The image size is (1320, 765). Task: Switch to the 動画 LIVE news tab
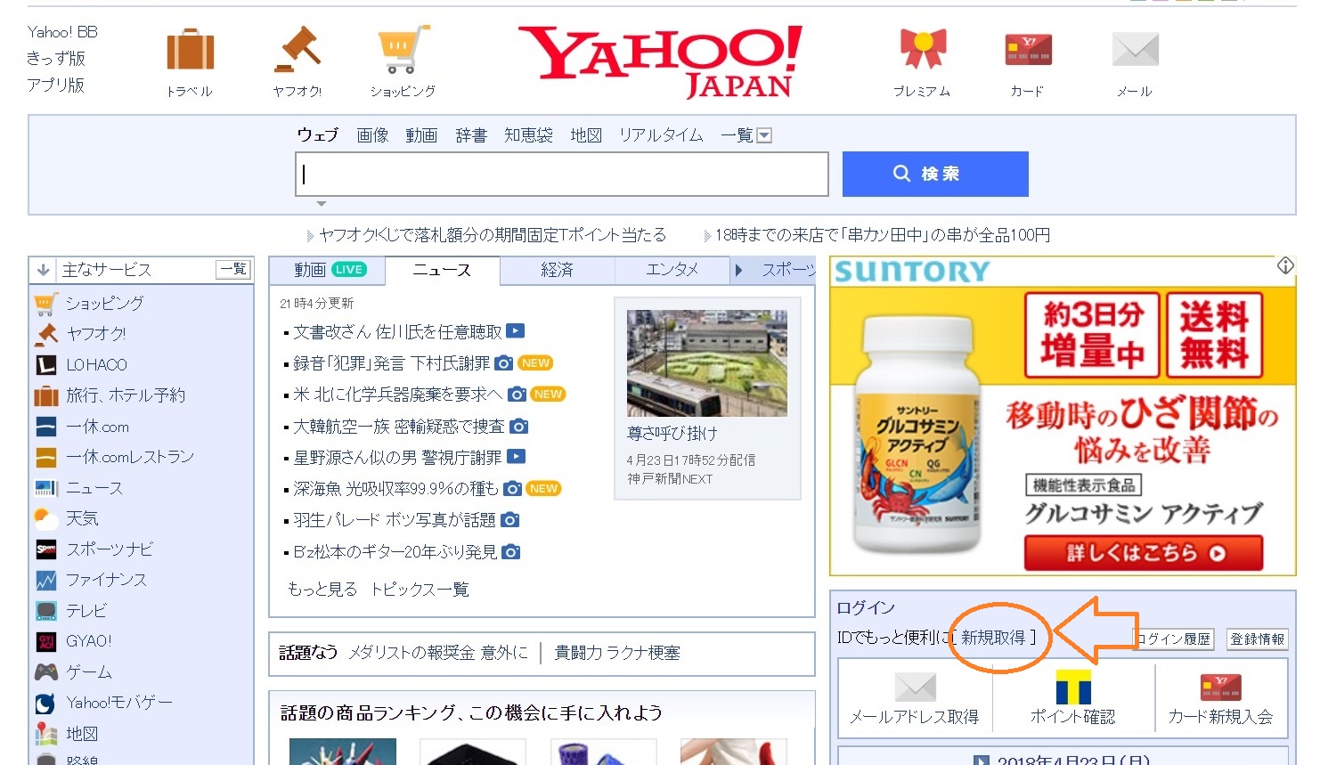pos(328,270)
